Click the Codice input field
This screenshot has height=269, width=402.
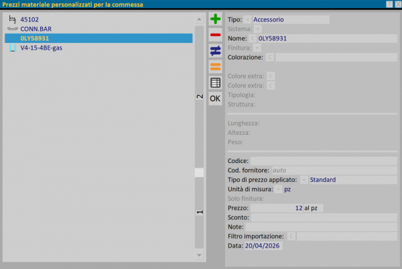pos(323,161)
